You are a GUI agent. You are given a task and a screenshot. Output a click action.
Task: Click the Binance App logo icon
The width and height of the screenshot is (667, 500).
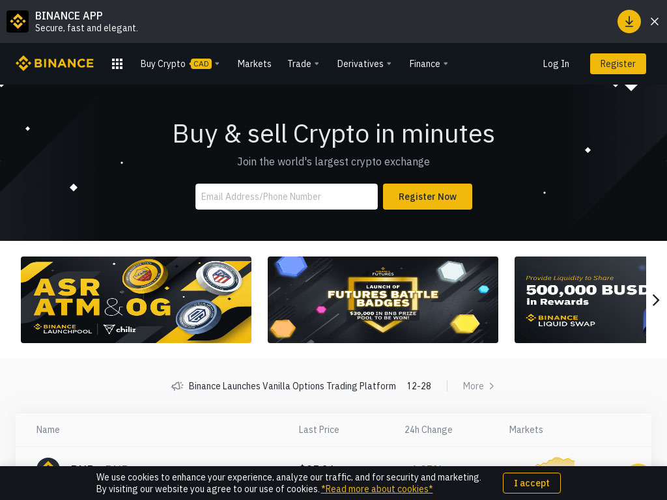tap(18, 21)
